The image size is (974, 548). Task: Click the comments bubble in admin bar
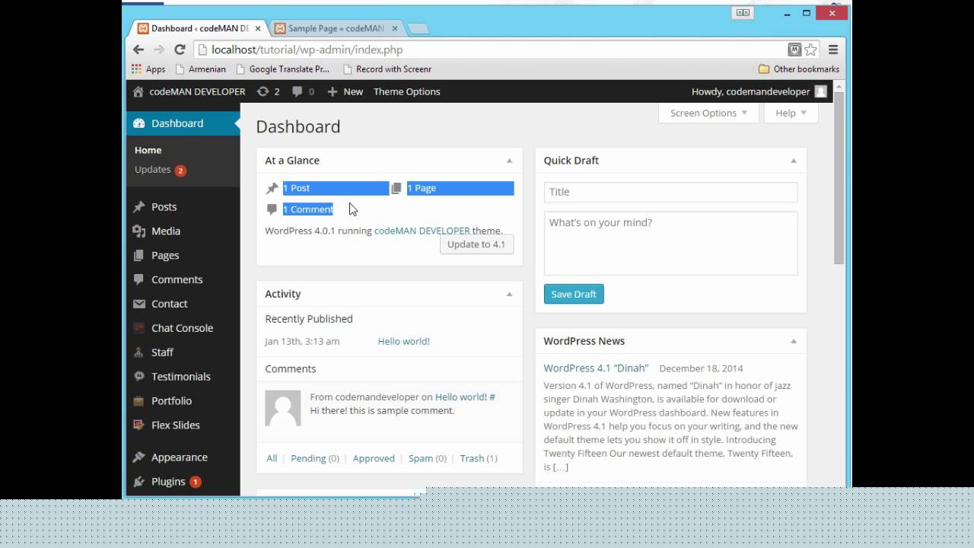point(297,91)
